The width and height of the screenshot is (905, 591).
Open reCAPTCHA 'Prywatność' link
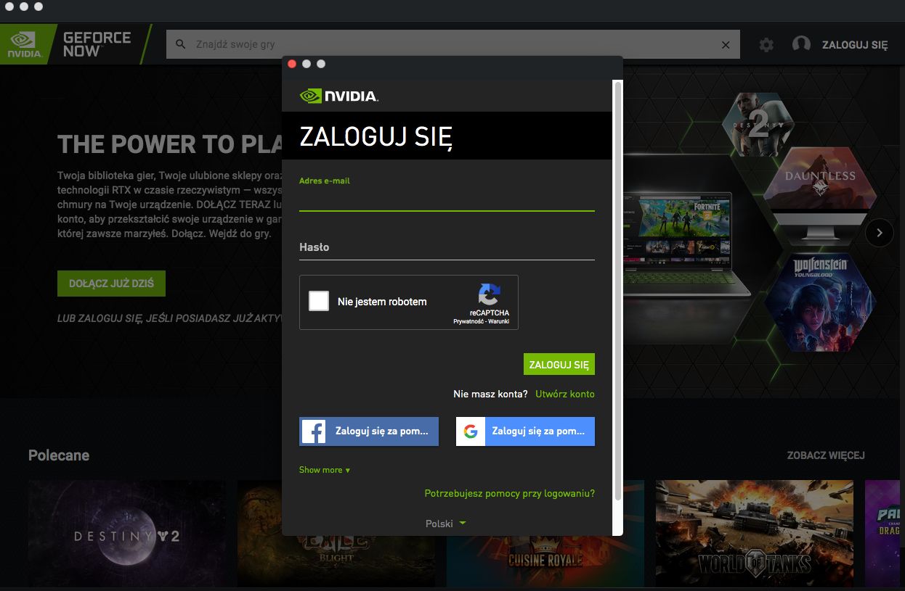click(468, 321)
